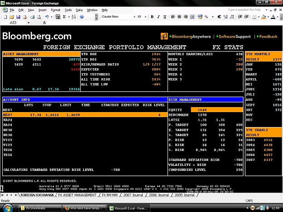Click the orange ME87 row showing 17,34
The image size is (283, 212).
[85, 115]
